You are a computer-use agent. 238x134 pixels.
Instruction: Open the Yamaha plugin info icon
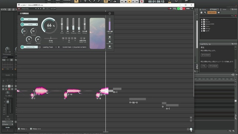(x=110, y=13)
